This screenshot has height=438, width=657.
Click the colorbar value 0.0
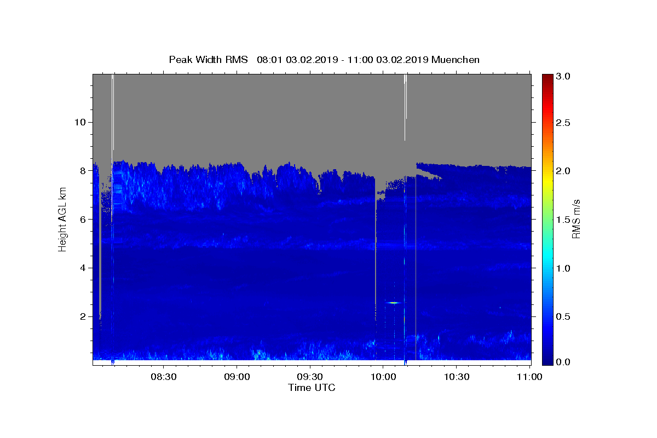point(564,362)
